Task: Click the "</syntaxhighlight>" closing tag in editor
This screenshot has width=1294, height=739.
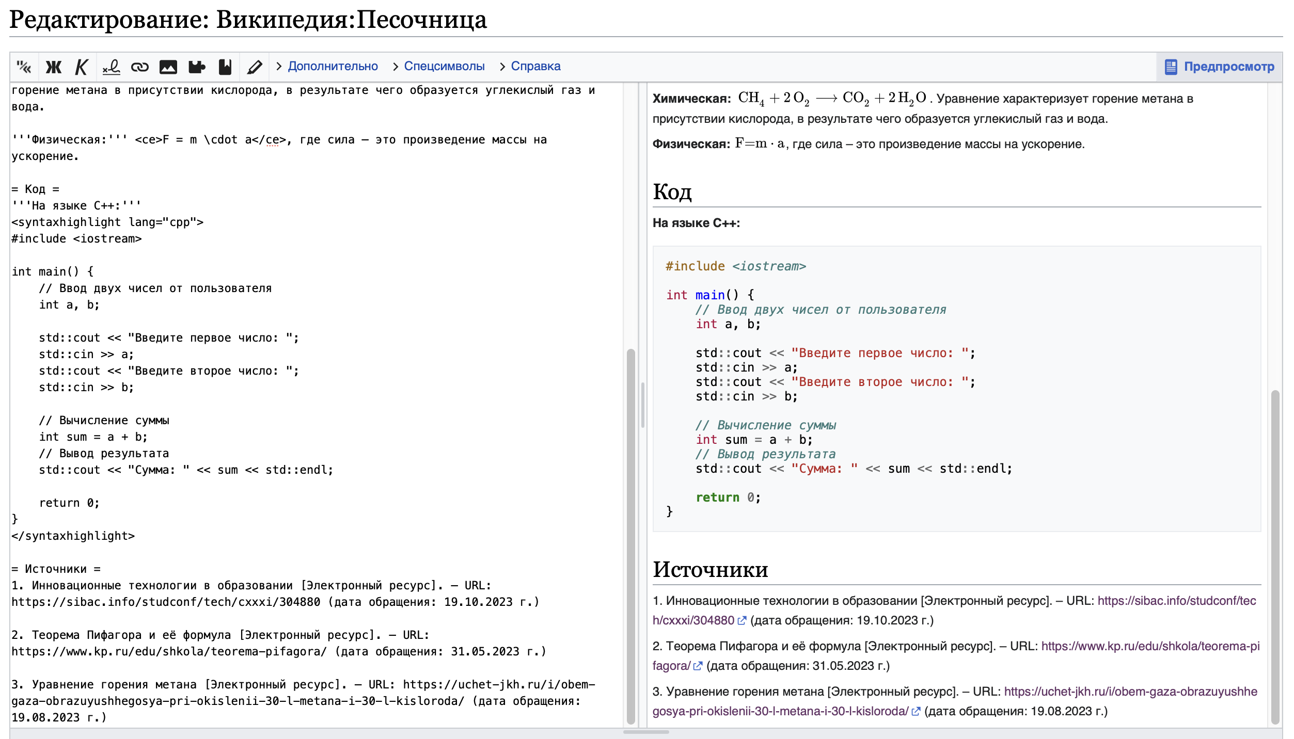Action: click(x=73, y=536)
